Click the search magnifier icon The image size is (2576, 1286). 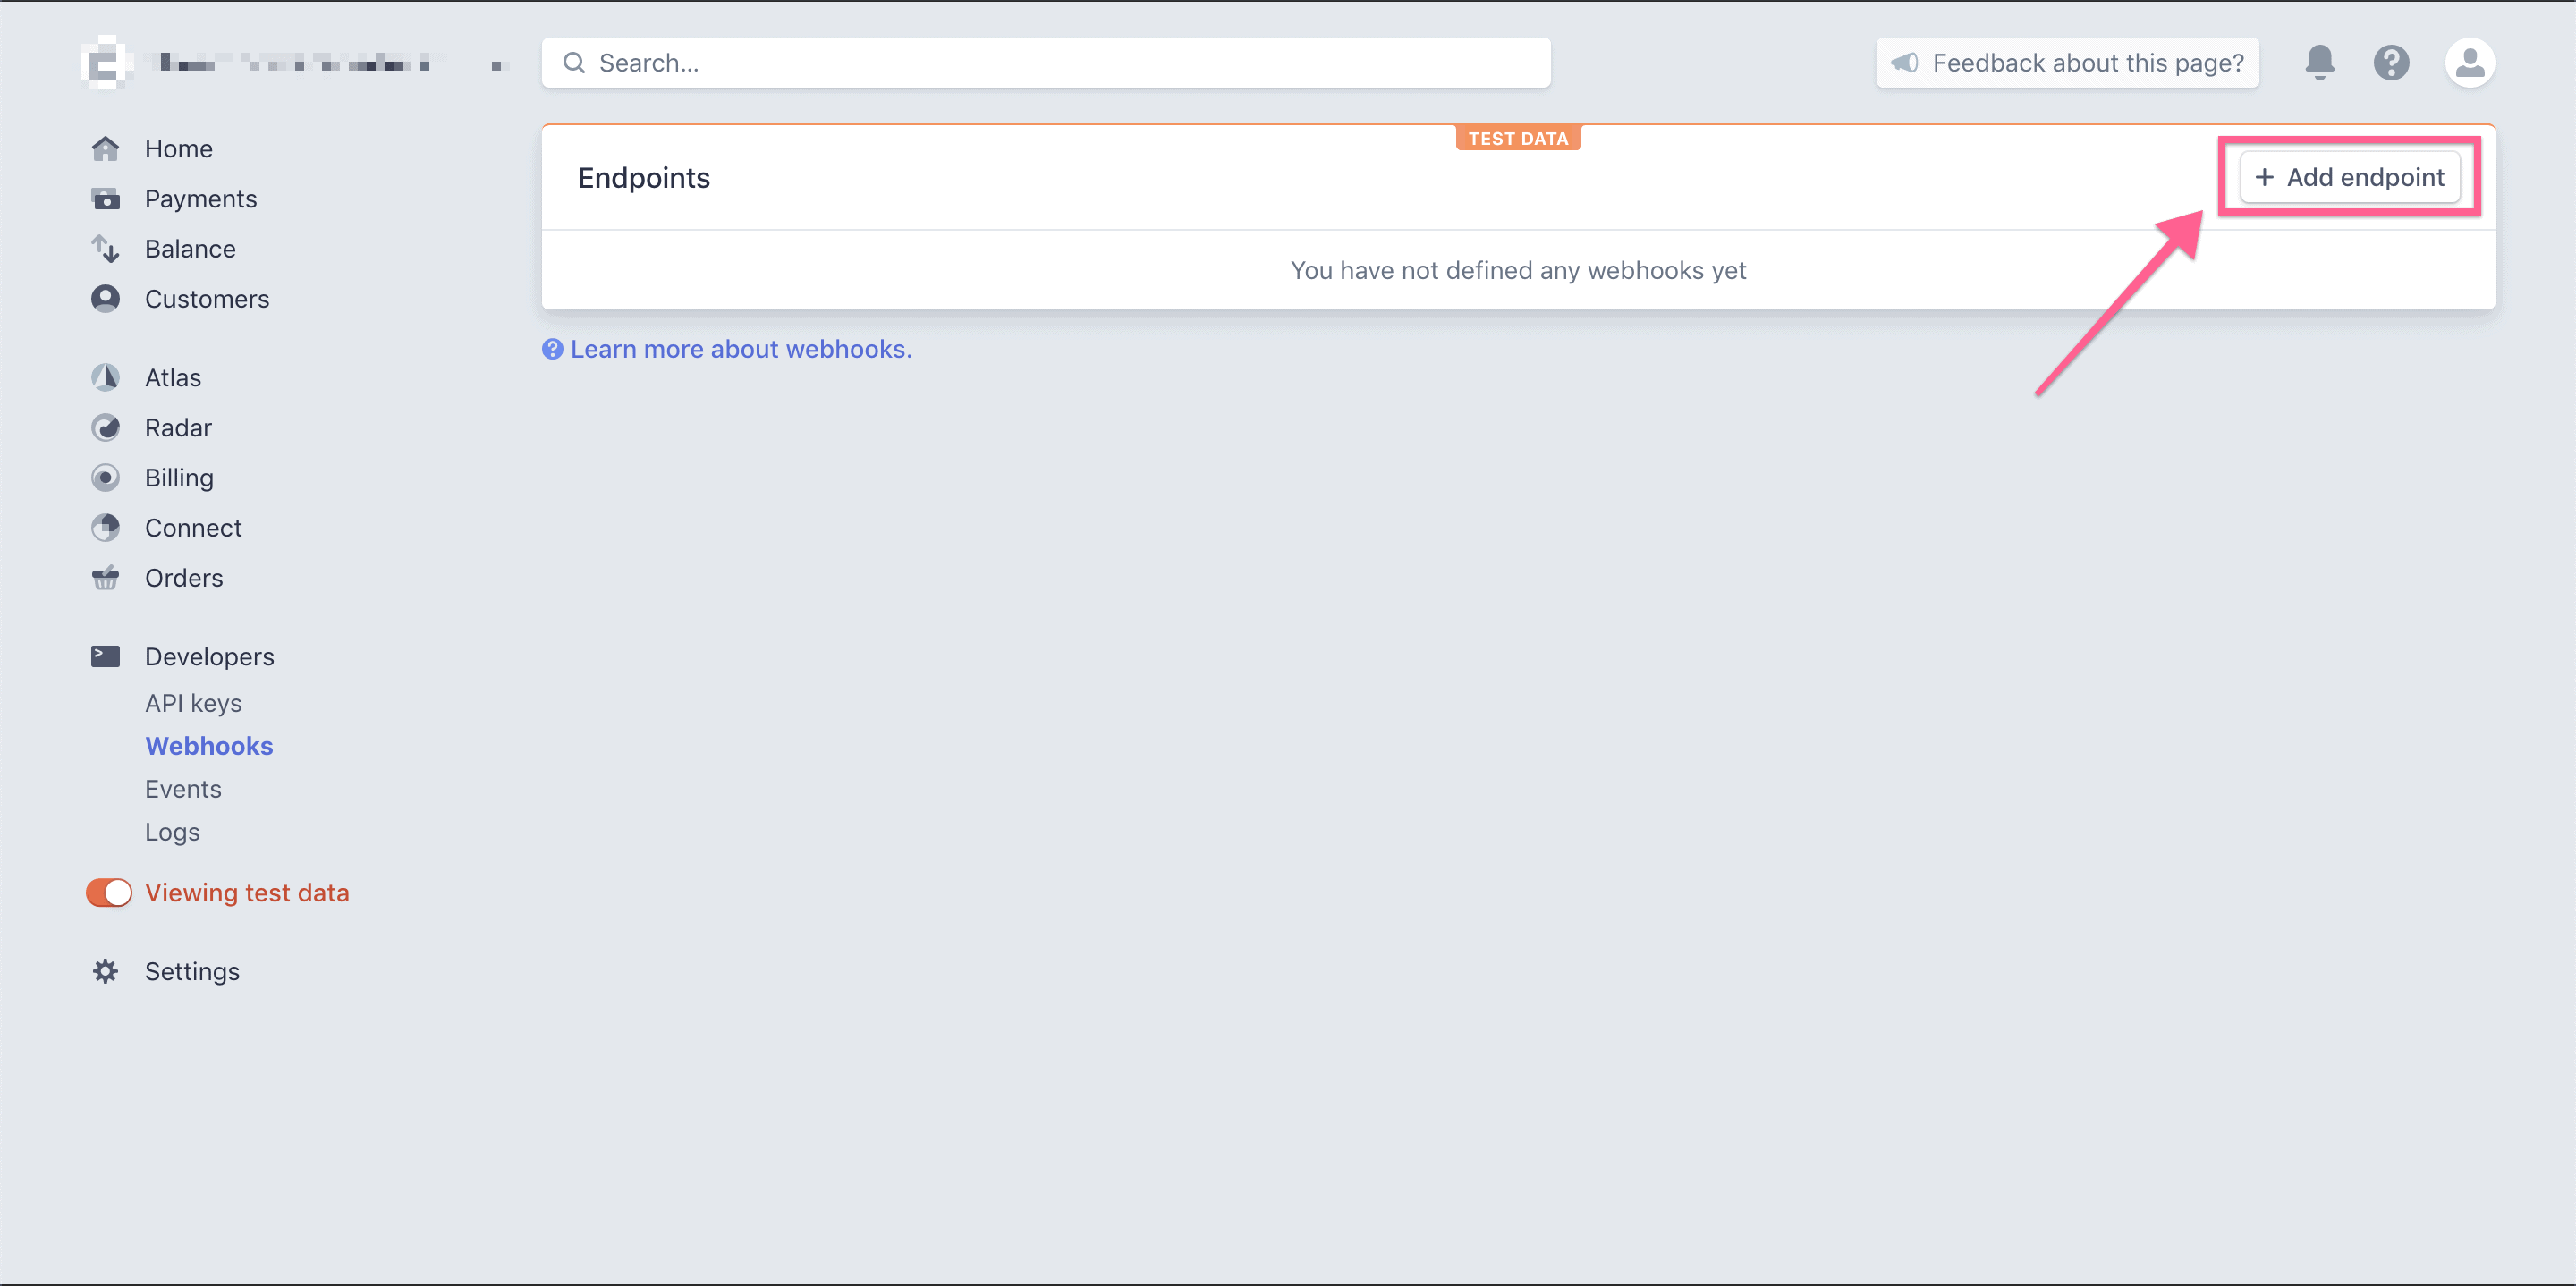pos(574,63)
